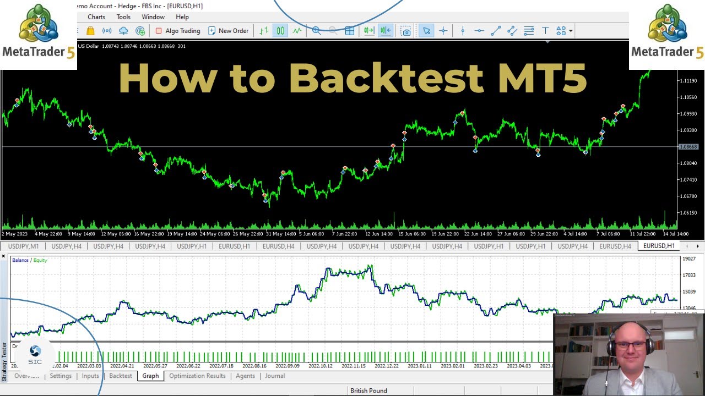This screenshot has width=705, height=396.
Task: Open the Charts menu
Action: click(x=96, y=17)
